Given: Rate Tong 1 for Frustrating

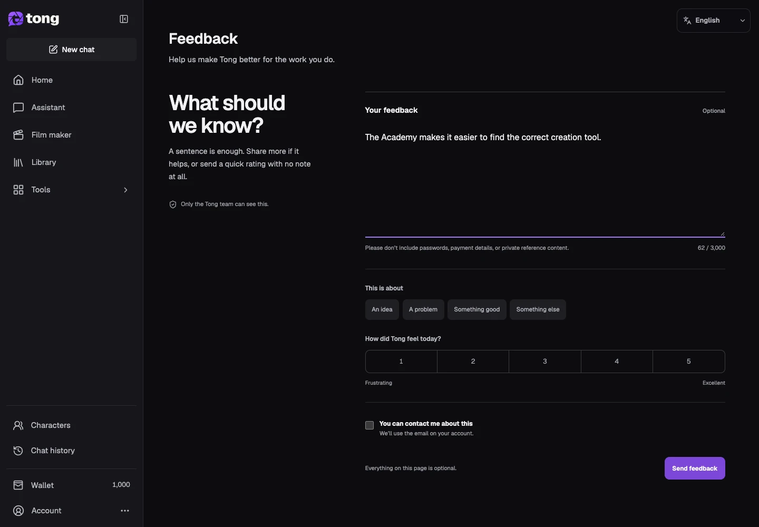Looking at the screenshot, I should coord(401,362).
